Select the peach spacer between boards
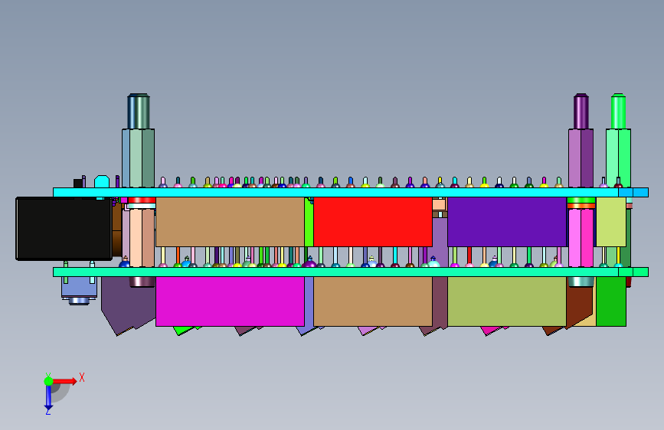Image resolution: width=664 pixels, height=430 pixels. [142, 238]
